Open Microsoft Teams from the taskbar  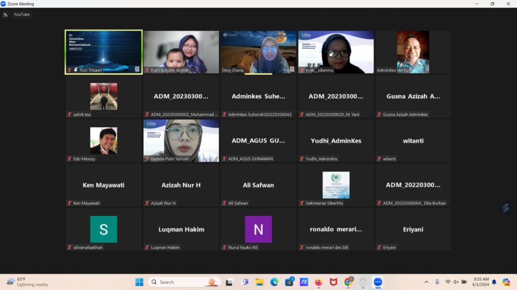[244, 282]
